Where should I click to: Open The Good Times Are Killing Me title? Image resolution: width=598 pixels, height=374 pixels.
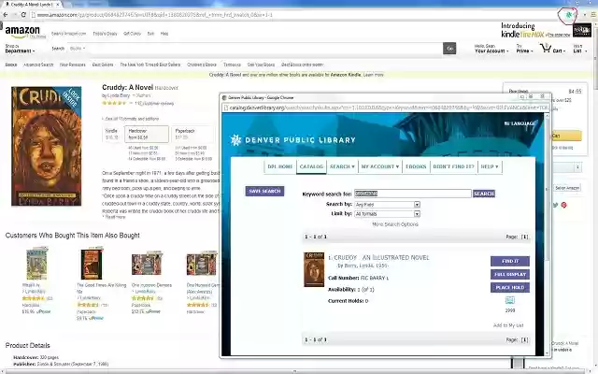click(x=101, y=288)
